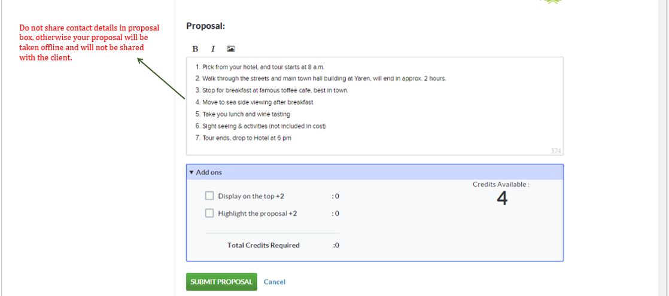Click the Cancel link

[x=275, y=282]
